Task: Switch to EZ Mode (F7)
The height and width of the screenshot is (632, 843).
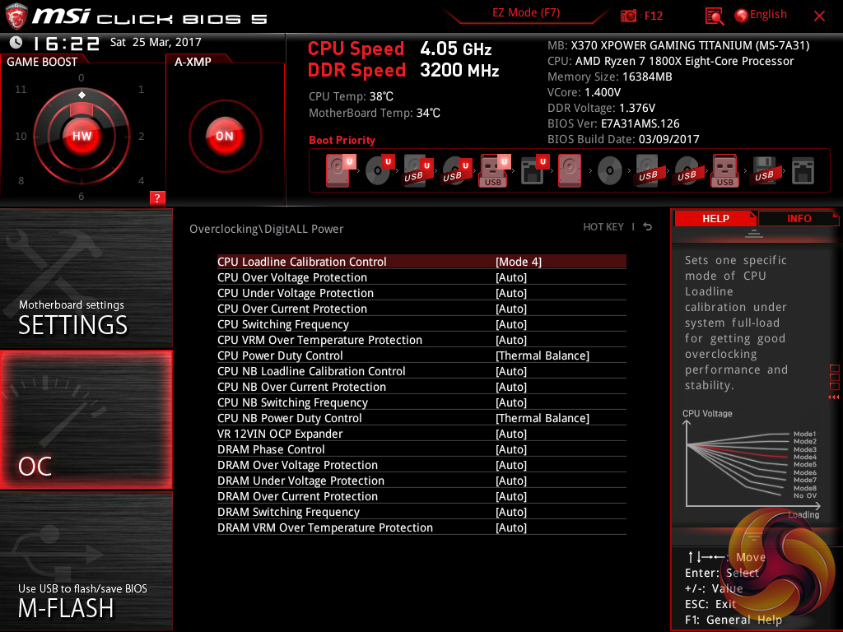Action: [x=526, y=13]
